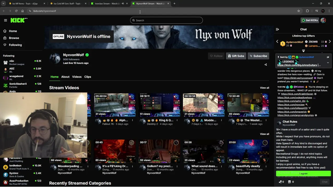Click the verified badge next to NyxvonWolf
Image resolution: width=333 pixels, height=187 pixels.
click(x=87, y=55)
